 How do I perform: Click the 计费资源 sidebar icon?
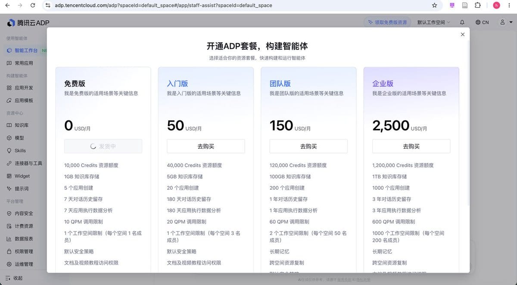click(9, 226)
